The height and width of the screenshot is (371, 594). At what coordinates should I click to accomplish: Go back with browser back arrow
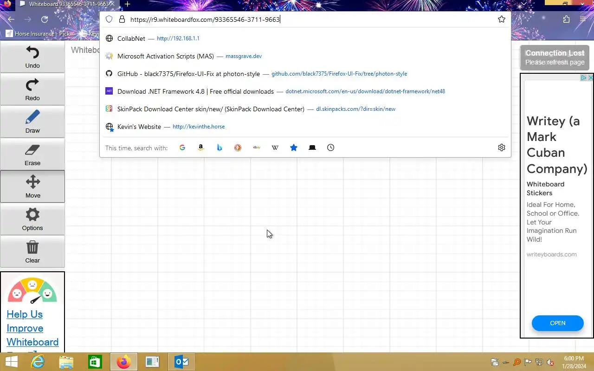(11, 19)
